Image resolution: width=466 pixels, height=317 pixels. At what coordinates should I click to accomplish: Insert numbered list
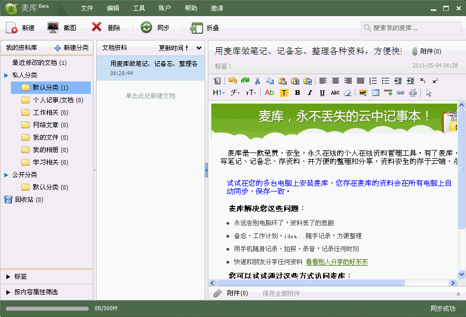pyautogui.click(x=373, y=81)
